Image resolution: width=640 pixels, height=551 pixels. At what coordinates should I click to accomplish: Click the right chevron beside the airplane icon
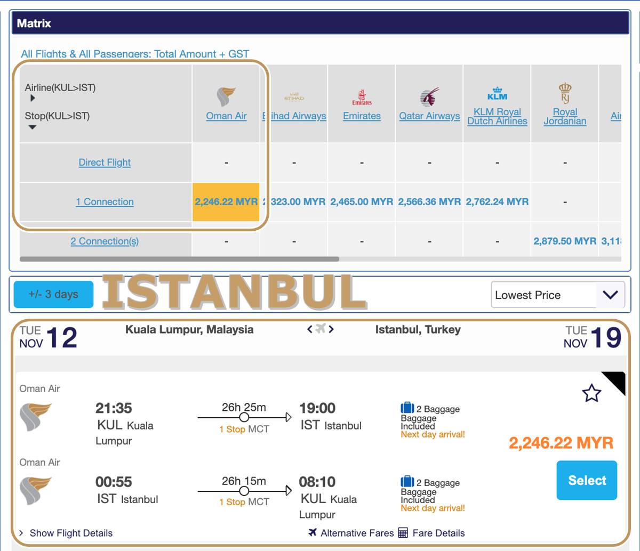click(331, 329)
